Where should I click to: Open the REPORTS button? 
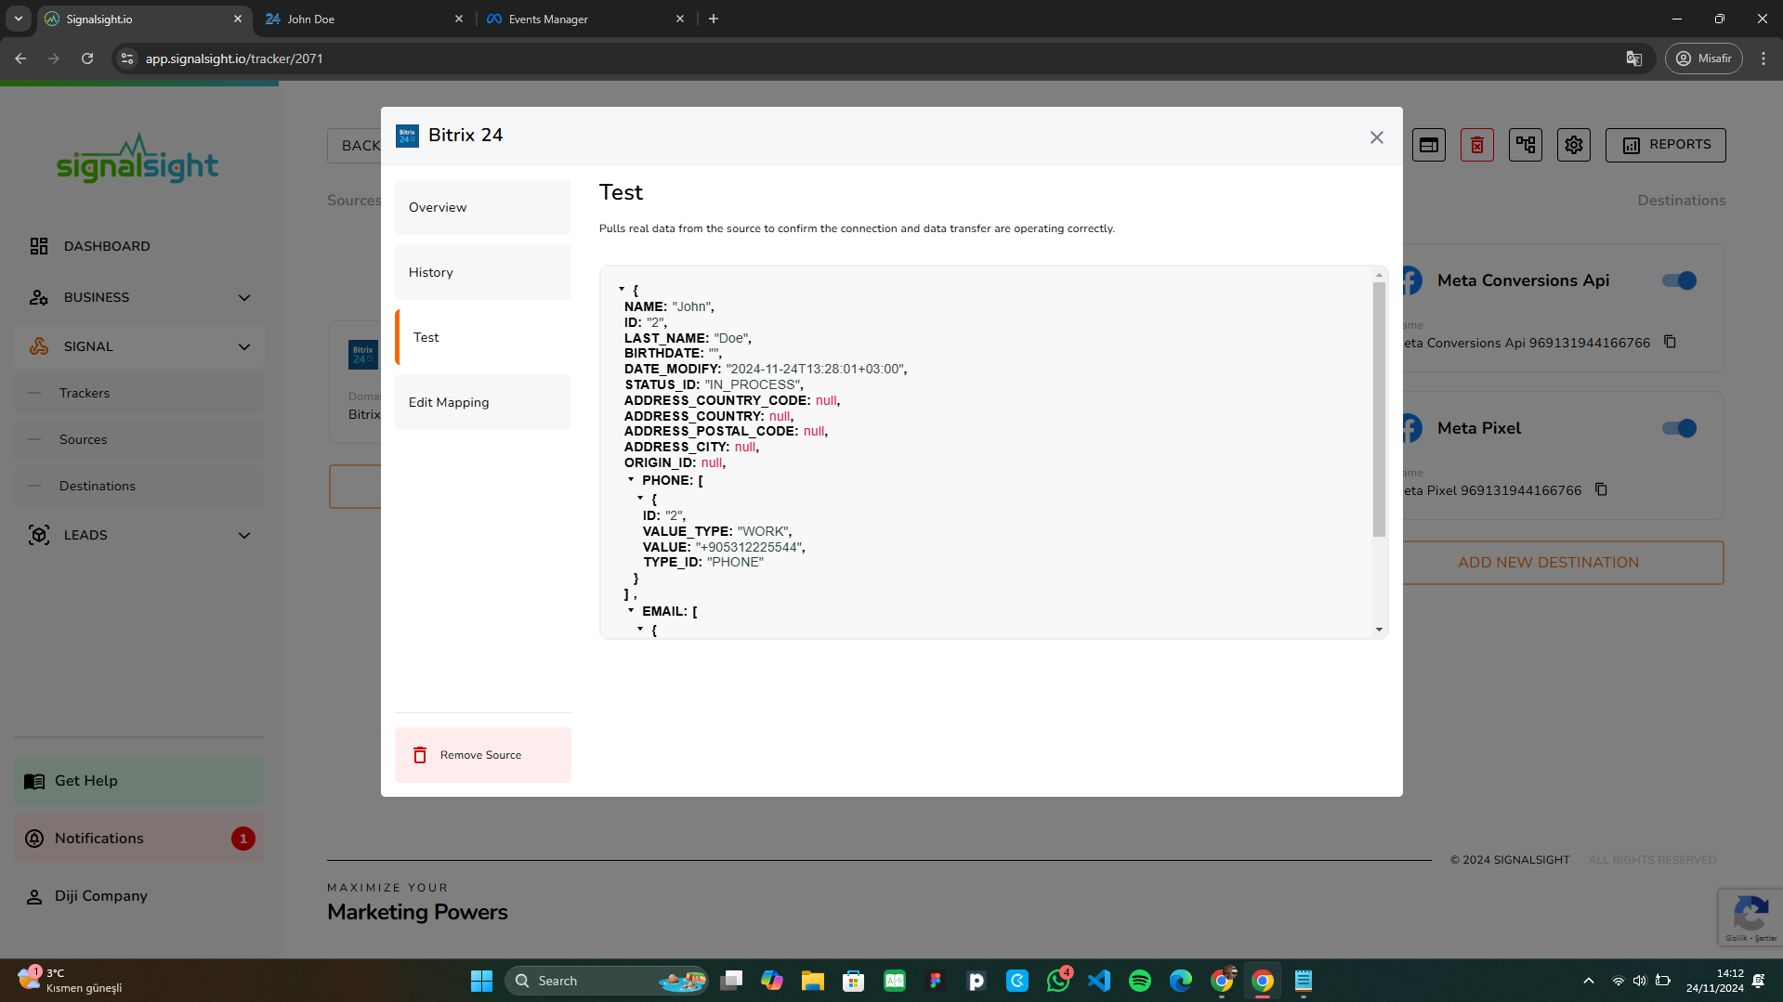[x=1665, y=145]
